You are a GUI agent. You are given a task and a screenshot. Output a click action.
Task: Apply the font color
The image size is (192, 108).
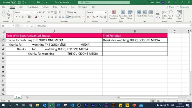tap(41, 17)
